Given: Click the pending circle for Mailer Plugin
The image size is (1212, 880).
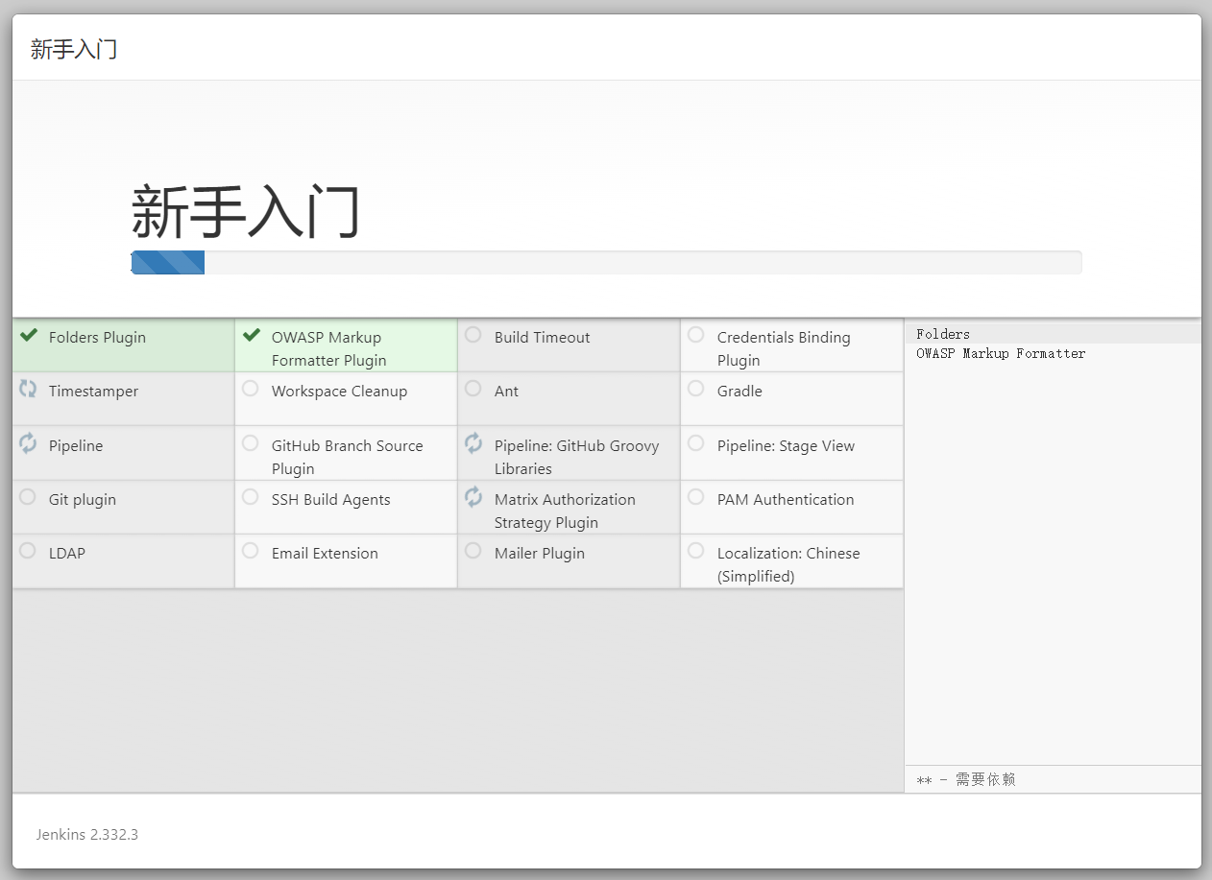Looking at the screenshot, I should pos(473,551).
